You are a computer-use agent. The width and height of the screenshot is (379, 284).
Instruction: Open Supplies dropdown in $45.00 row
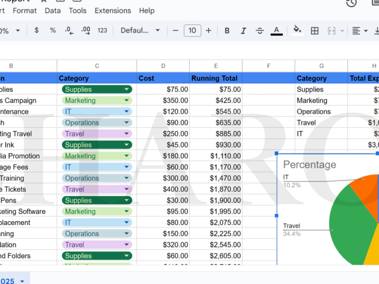pos(127,145)
